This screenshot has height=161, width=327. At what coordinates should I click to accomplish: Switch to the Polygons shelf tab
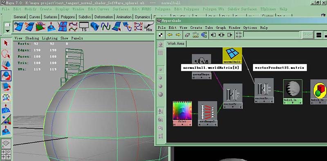pos(68,17)
